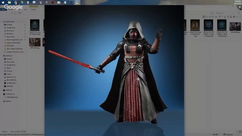Open the blue circle info app on taskbar

point(34,2)
